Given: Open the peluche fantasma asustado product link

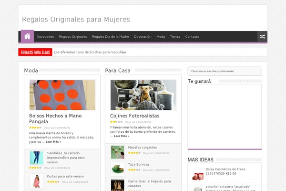Looking at the screenshot, I should (x=230, y=188).
